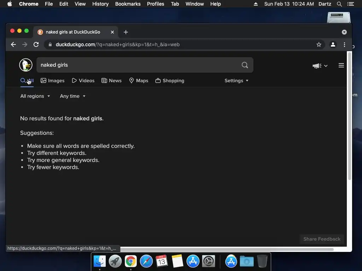Click the drive icon on the desktop
Screen dimensions: 362x271
[x=339, y=17]
